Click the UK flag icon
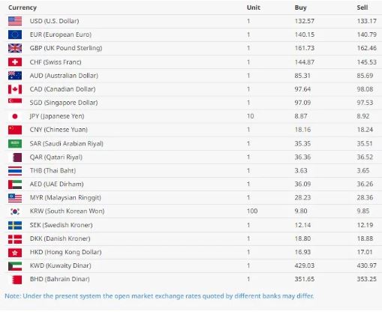This screenshot has height=315, width=382. click(15, 48)
